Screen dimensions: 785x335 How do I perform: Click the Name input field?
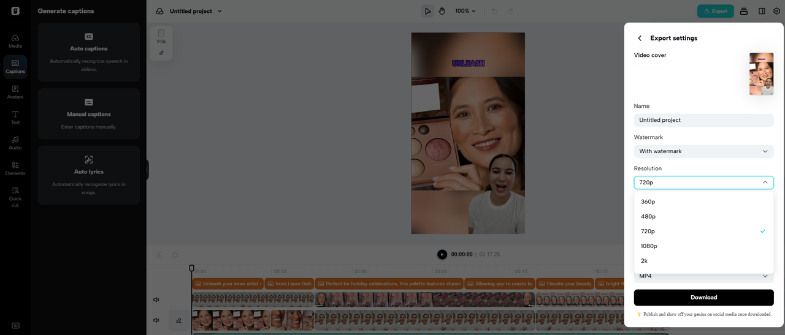click(703, 120)
